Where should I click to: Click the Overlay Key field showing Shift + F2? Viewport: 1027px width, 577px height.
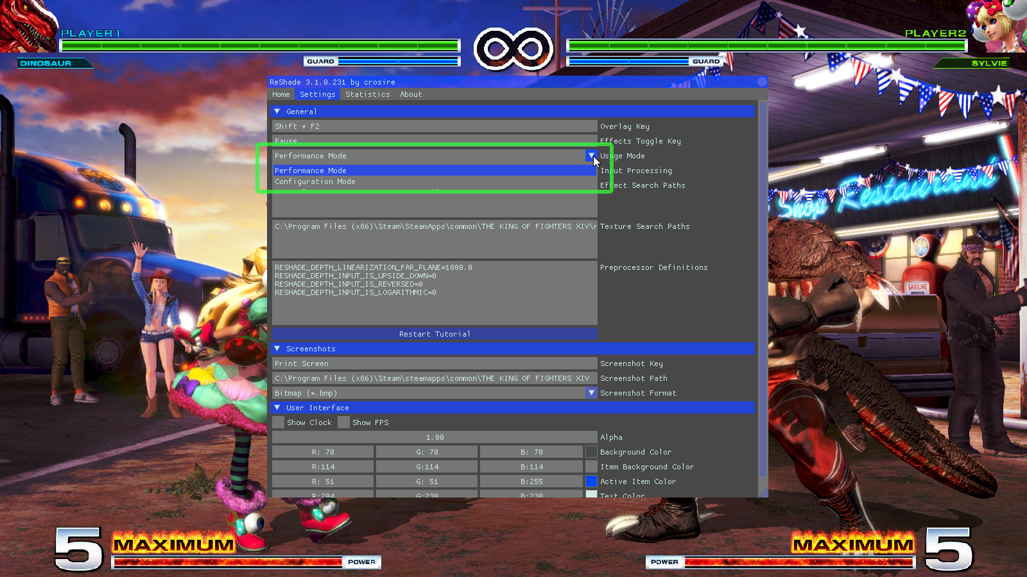435,126
